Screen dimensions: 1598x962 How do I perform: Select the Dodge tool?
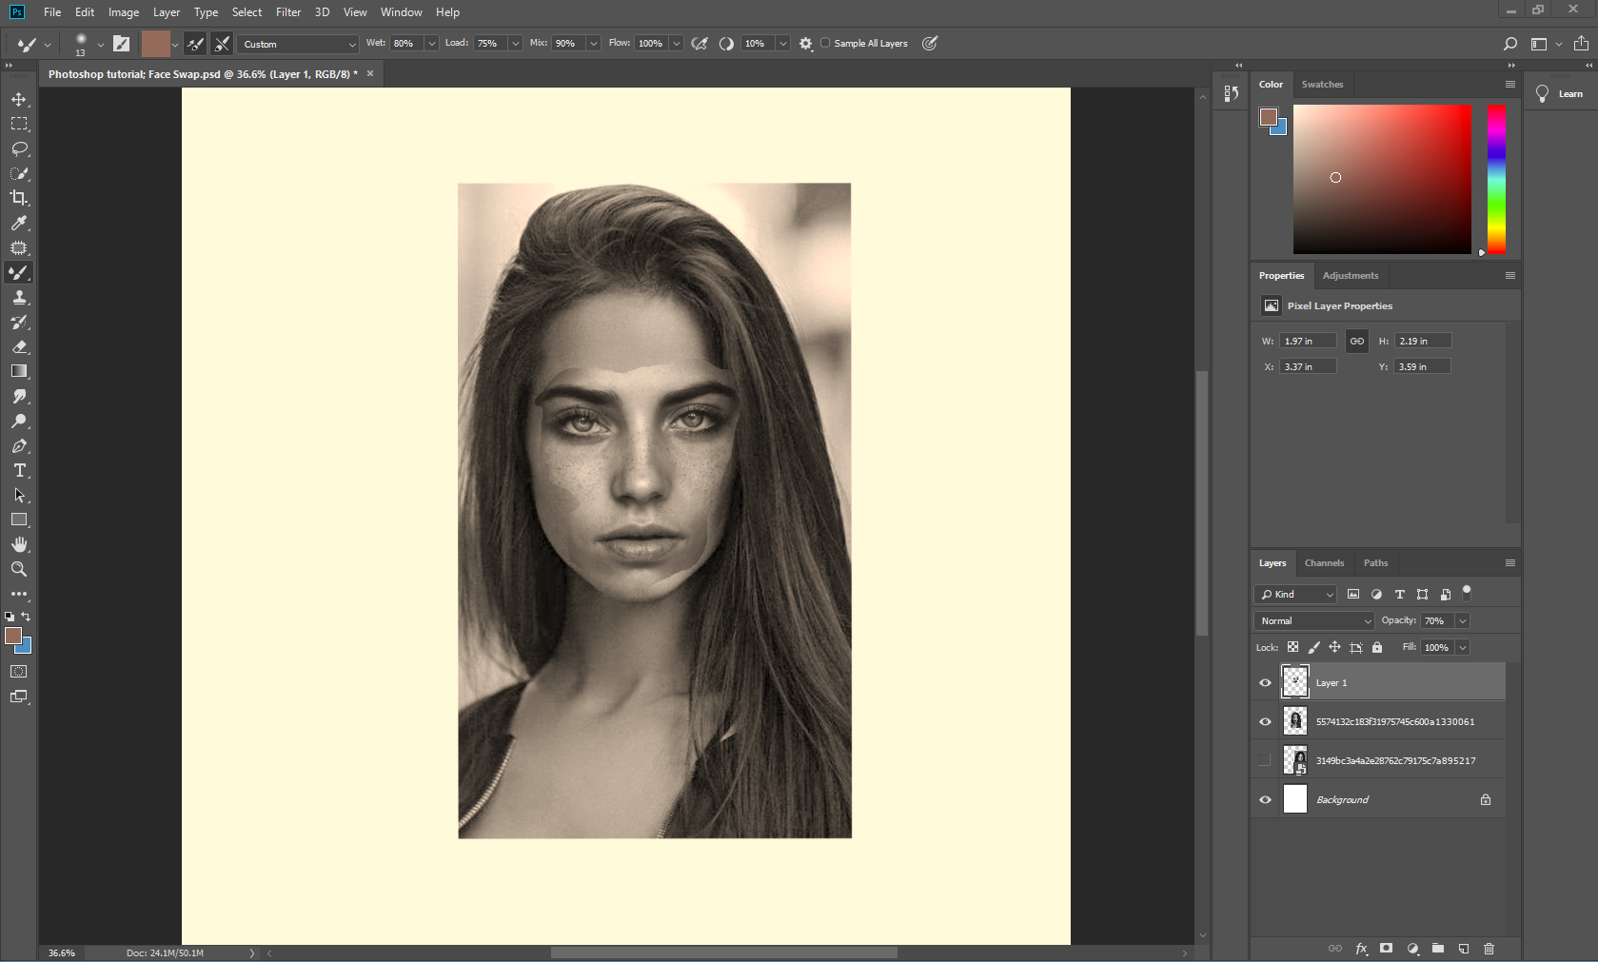[x=19, y=421]
